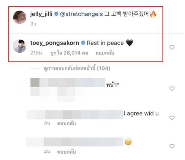Click the fire emoji in jelly_jilli's comment
The width and height of the screenshot is (185, 160).
[153, 14]
